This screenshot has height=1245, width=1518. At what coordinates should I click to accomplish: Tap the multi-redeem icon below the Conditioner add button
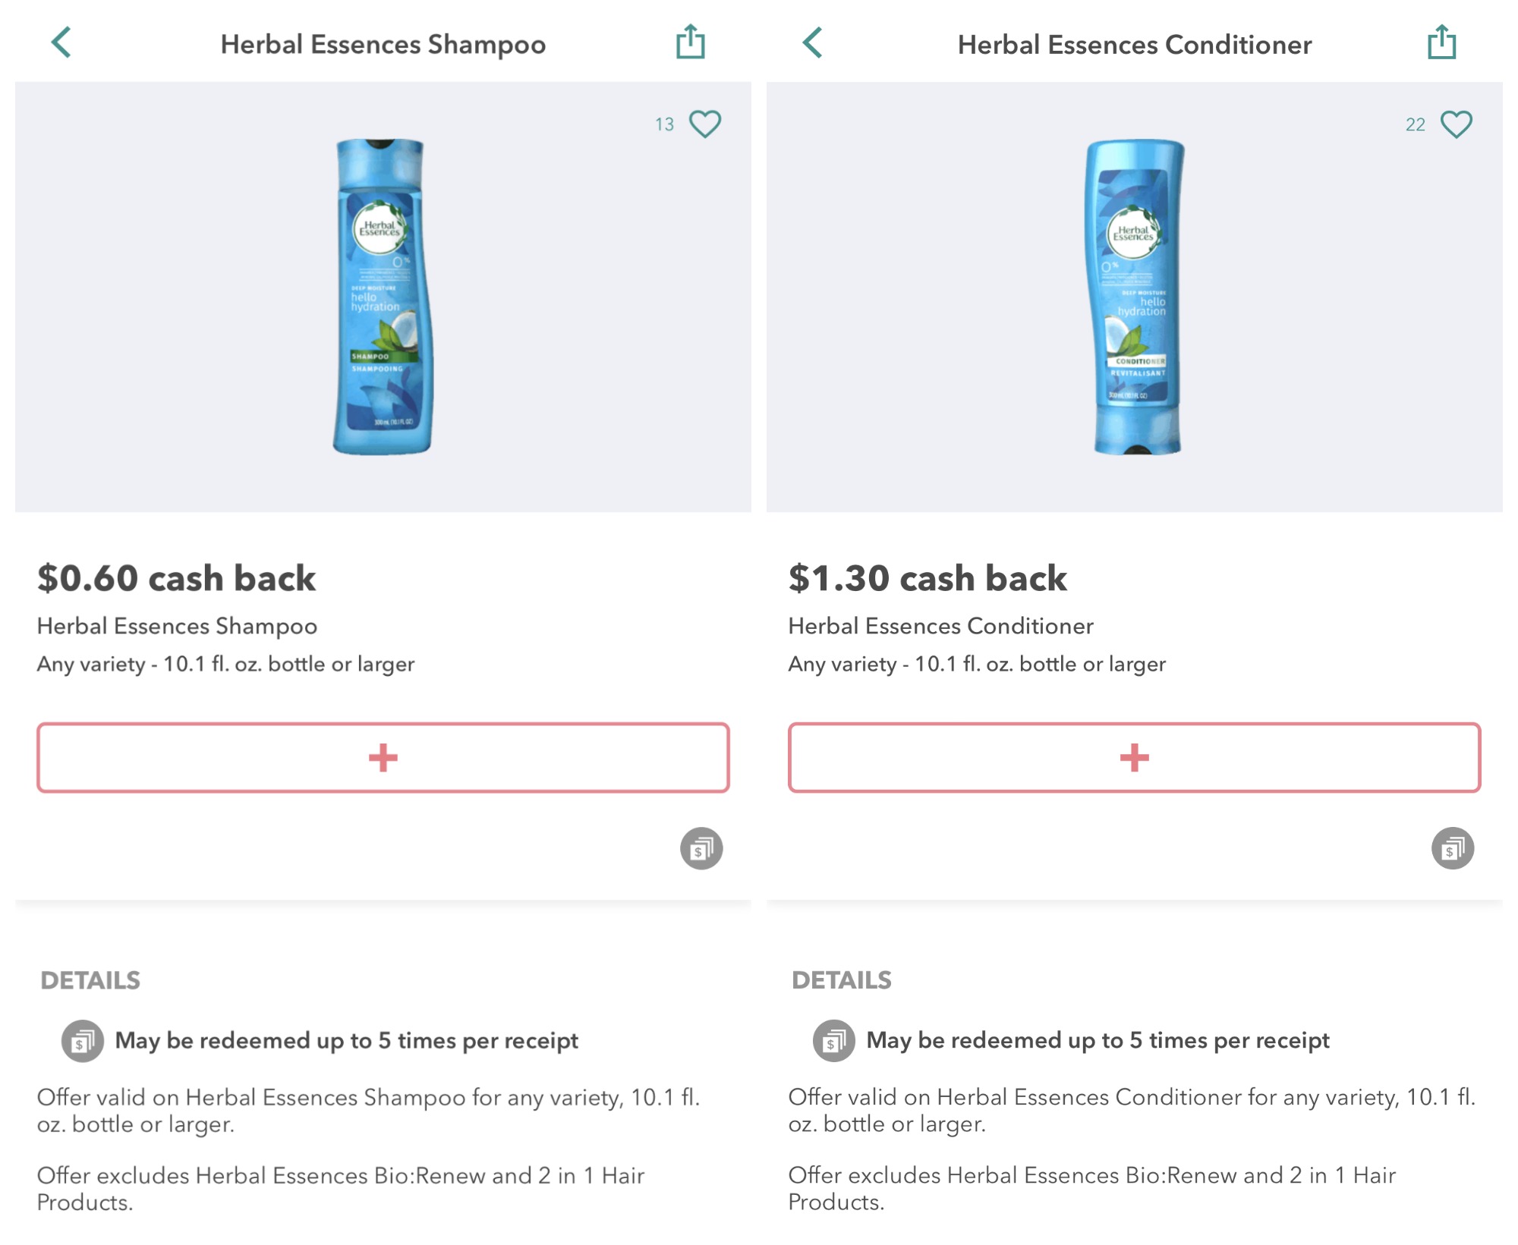(x=1452, y=848)
